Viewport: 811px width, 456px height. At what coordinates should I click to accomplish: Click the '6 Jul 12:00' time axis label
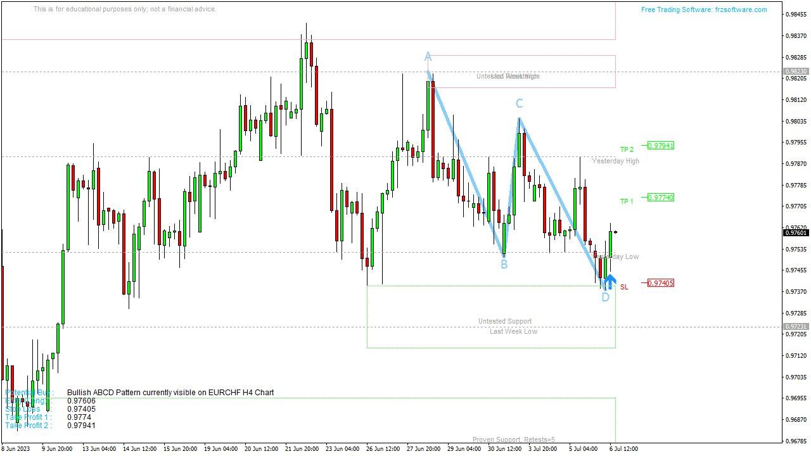coord(623,448)
